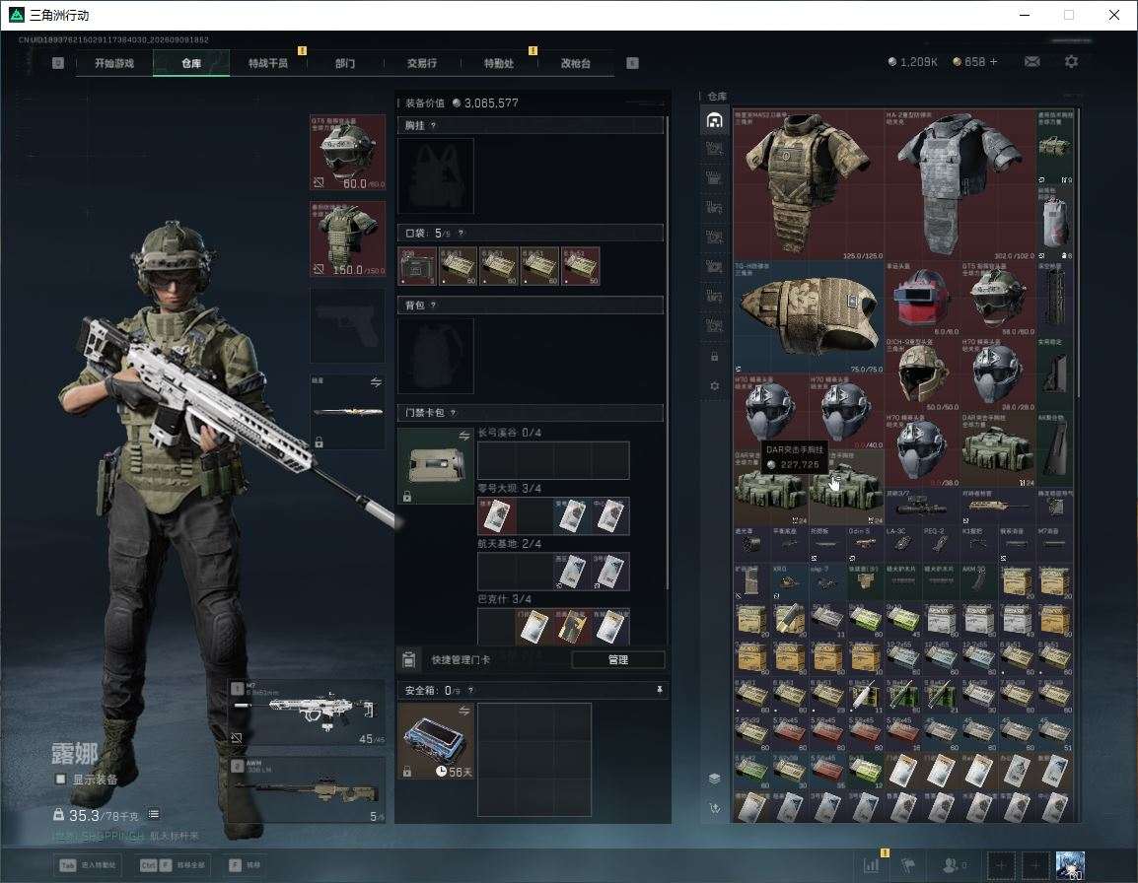Open the warehouse sidebar gear icon

point(714,386)
